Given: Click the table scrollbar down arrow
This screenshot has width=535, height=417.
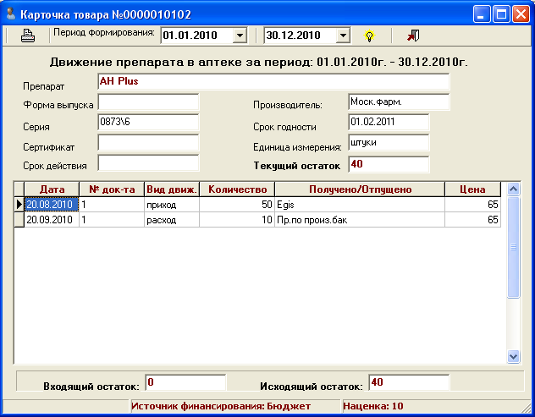Looking at the screenshot, I should tap(512, 357).
